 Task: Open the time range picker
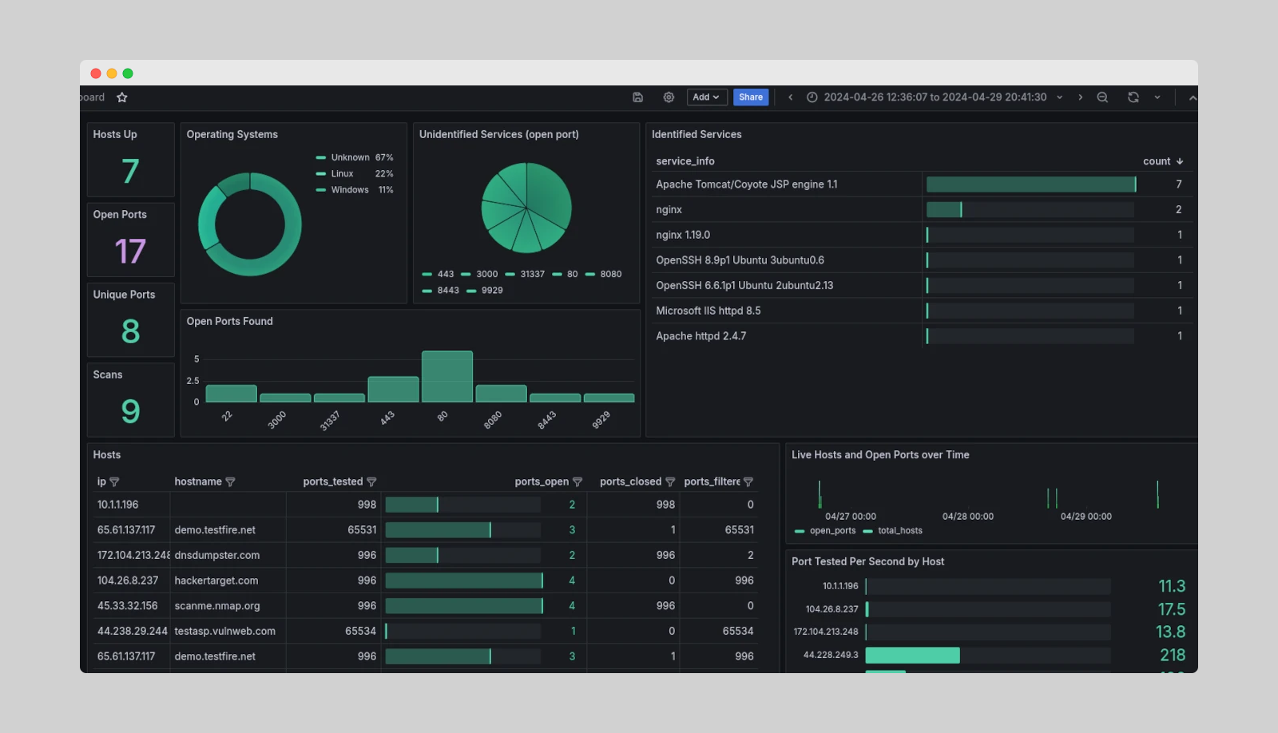pos(935,97)
